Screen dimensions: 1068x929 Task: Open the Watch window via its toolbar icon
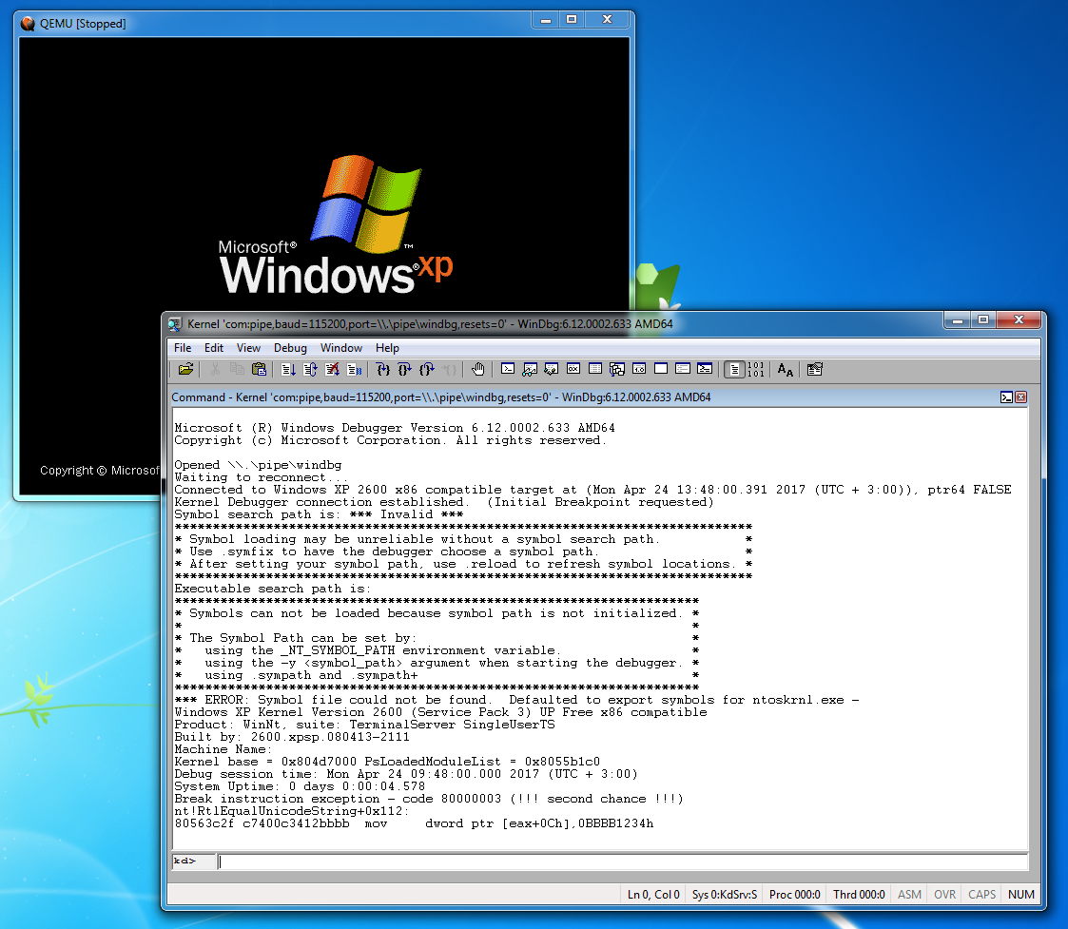pos(531,369)
